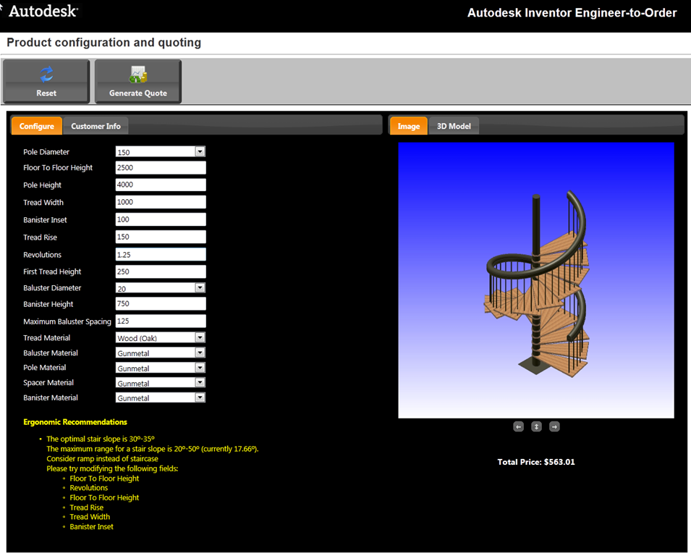Click the Reset button
691x556 pixels.
click(46, 81)
